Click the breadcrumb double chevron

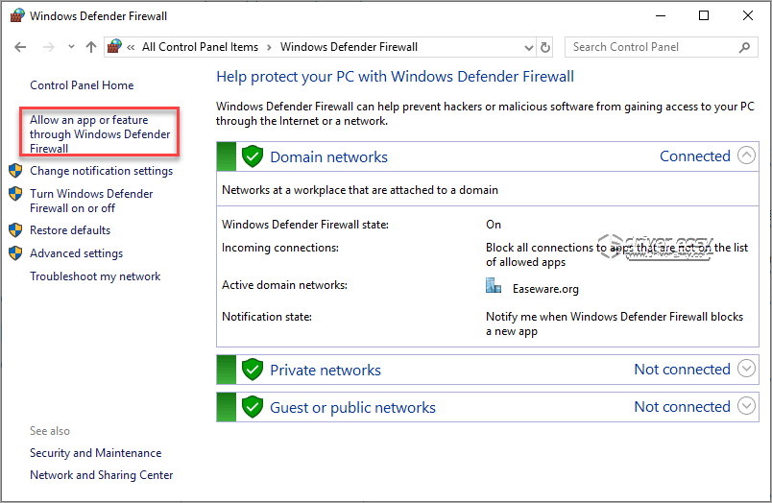[131, 47]
